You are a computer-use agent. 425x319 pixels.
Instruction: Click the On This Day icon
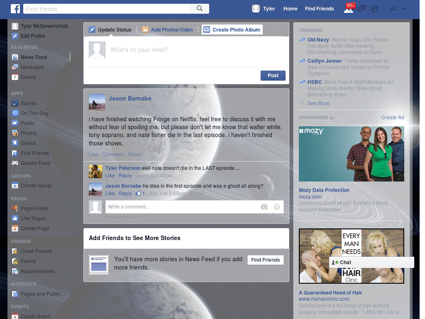(x=15, y=113)
